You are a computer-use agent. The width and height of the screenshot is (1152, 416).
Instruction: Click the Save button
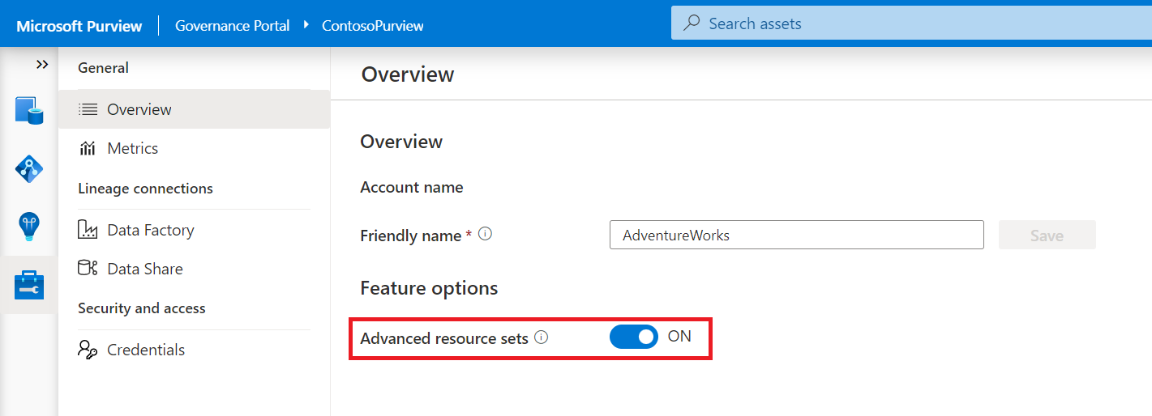tap(1047, 235)
